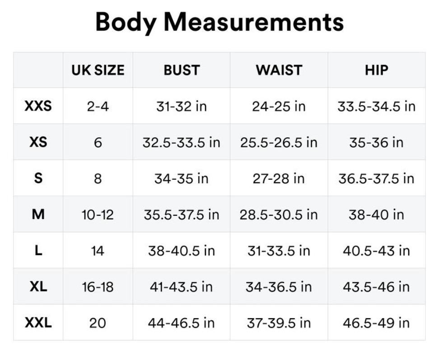Click the M size row label
This screenshot has height=353, width=438.
[38, 214]
